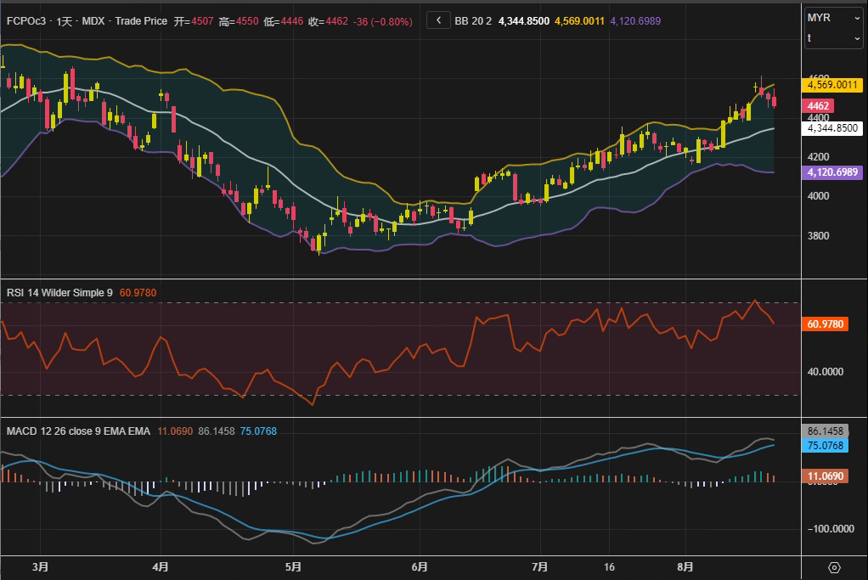Click the MACD signal value 75.0768 in legend
868x580 pixels.
258,431
